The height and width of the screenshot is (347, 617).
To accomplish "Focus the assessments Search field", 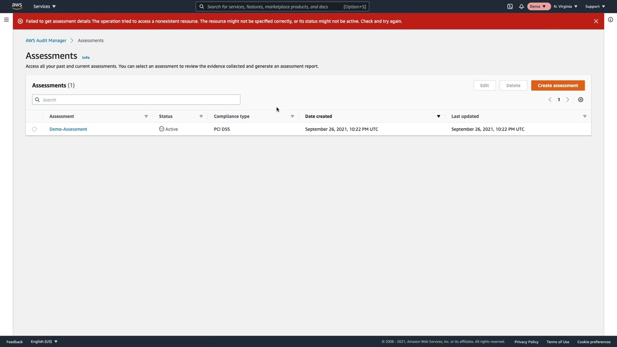I will [136, 100].
